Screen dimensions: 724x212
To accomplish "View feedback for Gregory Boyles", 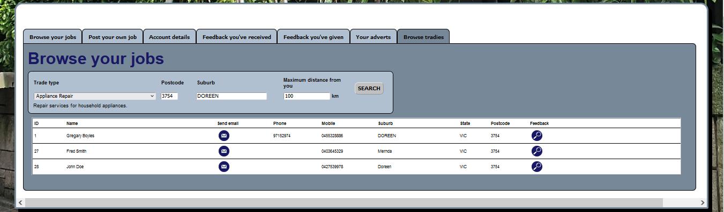I will click(536, 136).
